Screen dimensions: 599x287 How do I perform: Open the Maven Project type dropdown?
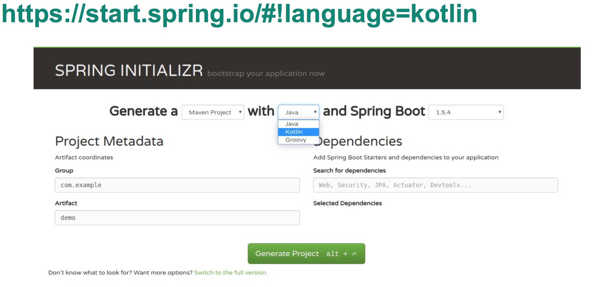(x=213, y=112)
